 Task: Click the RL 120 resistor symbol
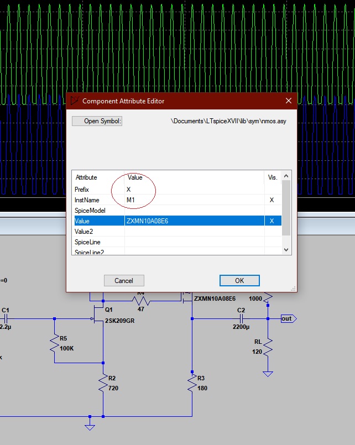point(268,347)
